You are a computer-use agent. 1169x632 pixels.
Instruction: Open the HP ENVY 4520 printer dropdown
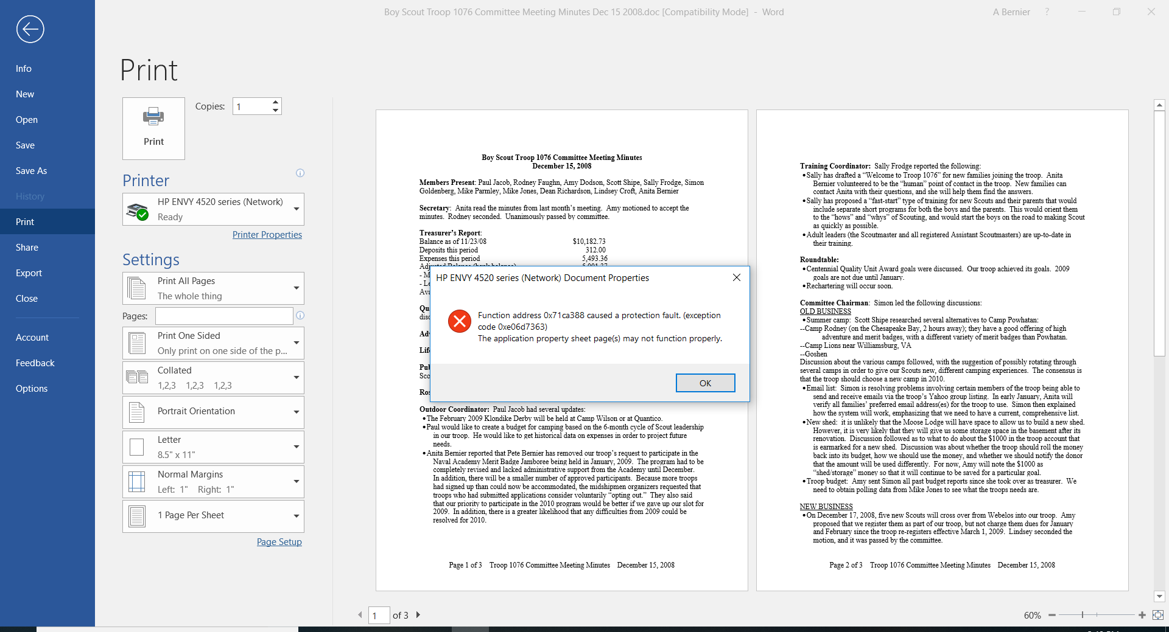(213, 209)
